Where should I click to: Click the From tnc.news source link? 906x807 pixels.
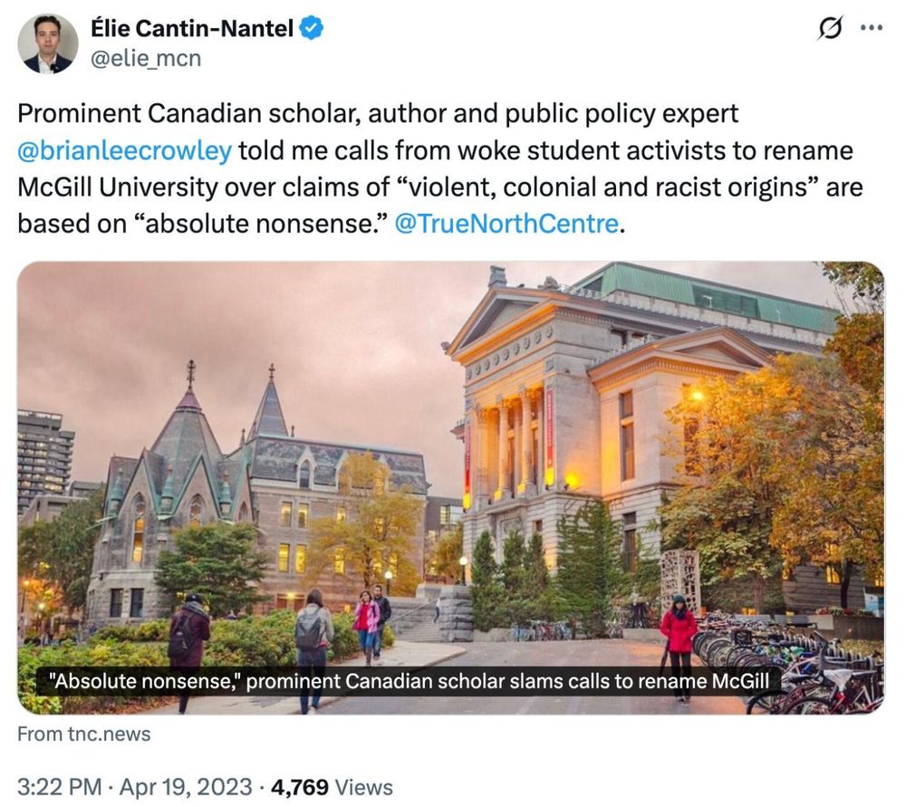pyautogui.click(x=80, y=735)
